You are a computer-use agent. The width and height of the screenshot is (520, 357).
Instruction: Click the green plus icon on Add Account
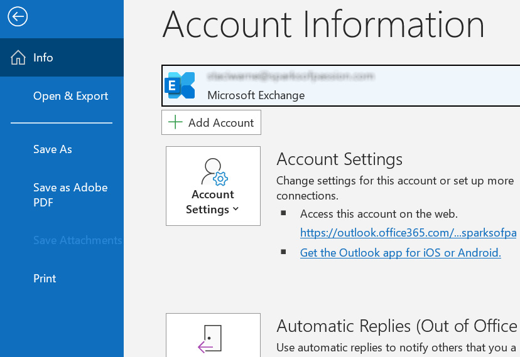[175, 122]
